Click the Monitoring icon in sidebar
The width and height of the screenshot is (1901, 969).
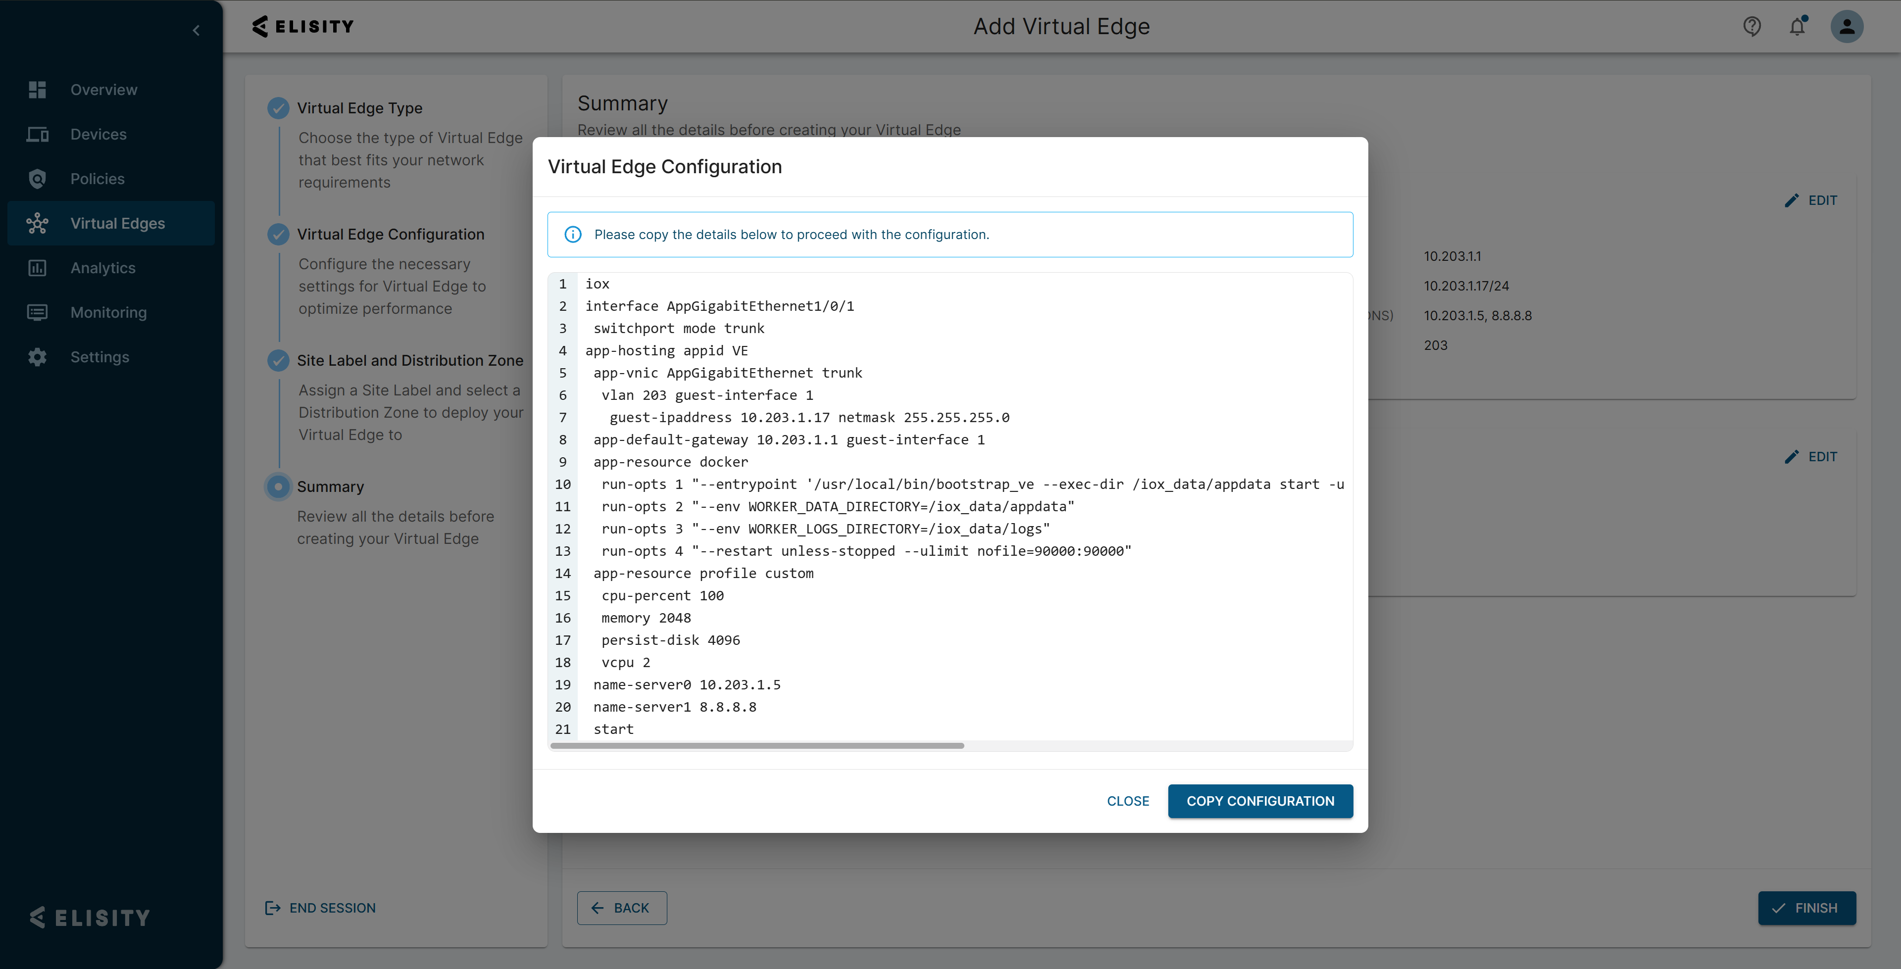click(38, 312)
